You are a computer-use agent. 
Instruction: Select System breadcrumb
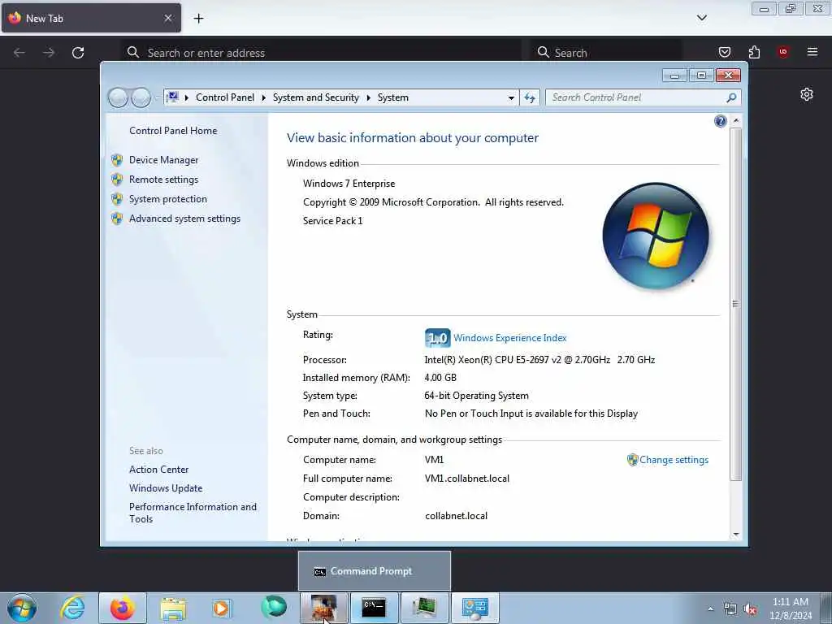coord(393,97)
